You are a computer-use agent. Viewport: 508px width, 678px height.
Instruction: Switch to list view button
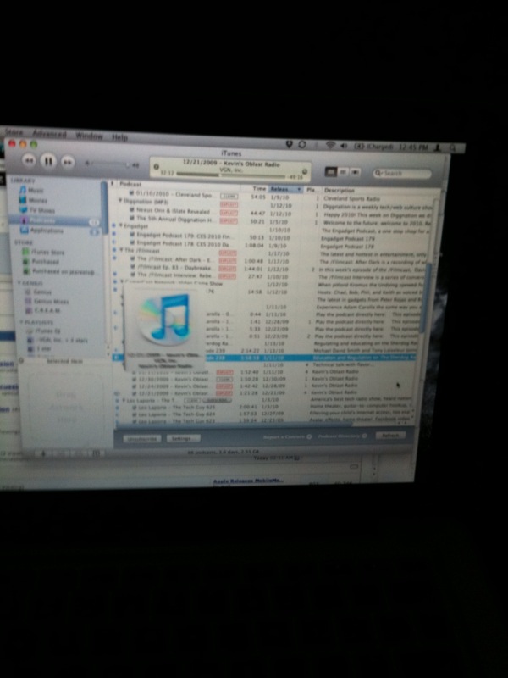pos(331,172)
